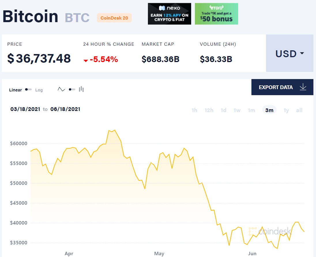Click the CoinDesk 20 badge
Image resolution: width=316 pixels, height=257 pixels.
114,18
